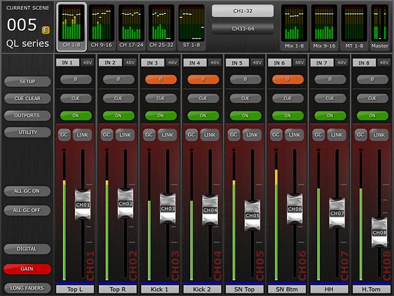
Task: Open the ST 1-8 meter bank
Action: [x=191, y=27]
